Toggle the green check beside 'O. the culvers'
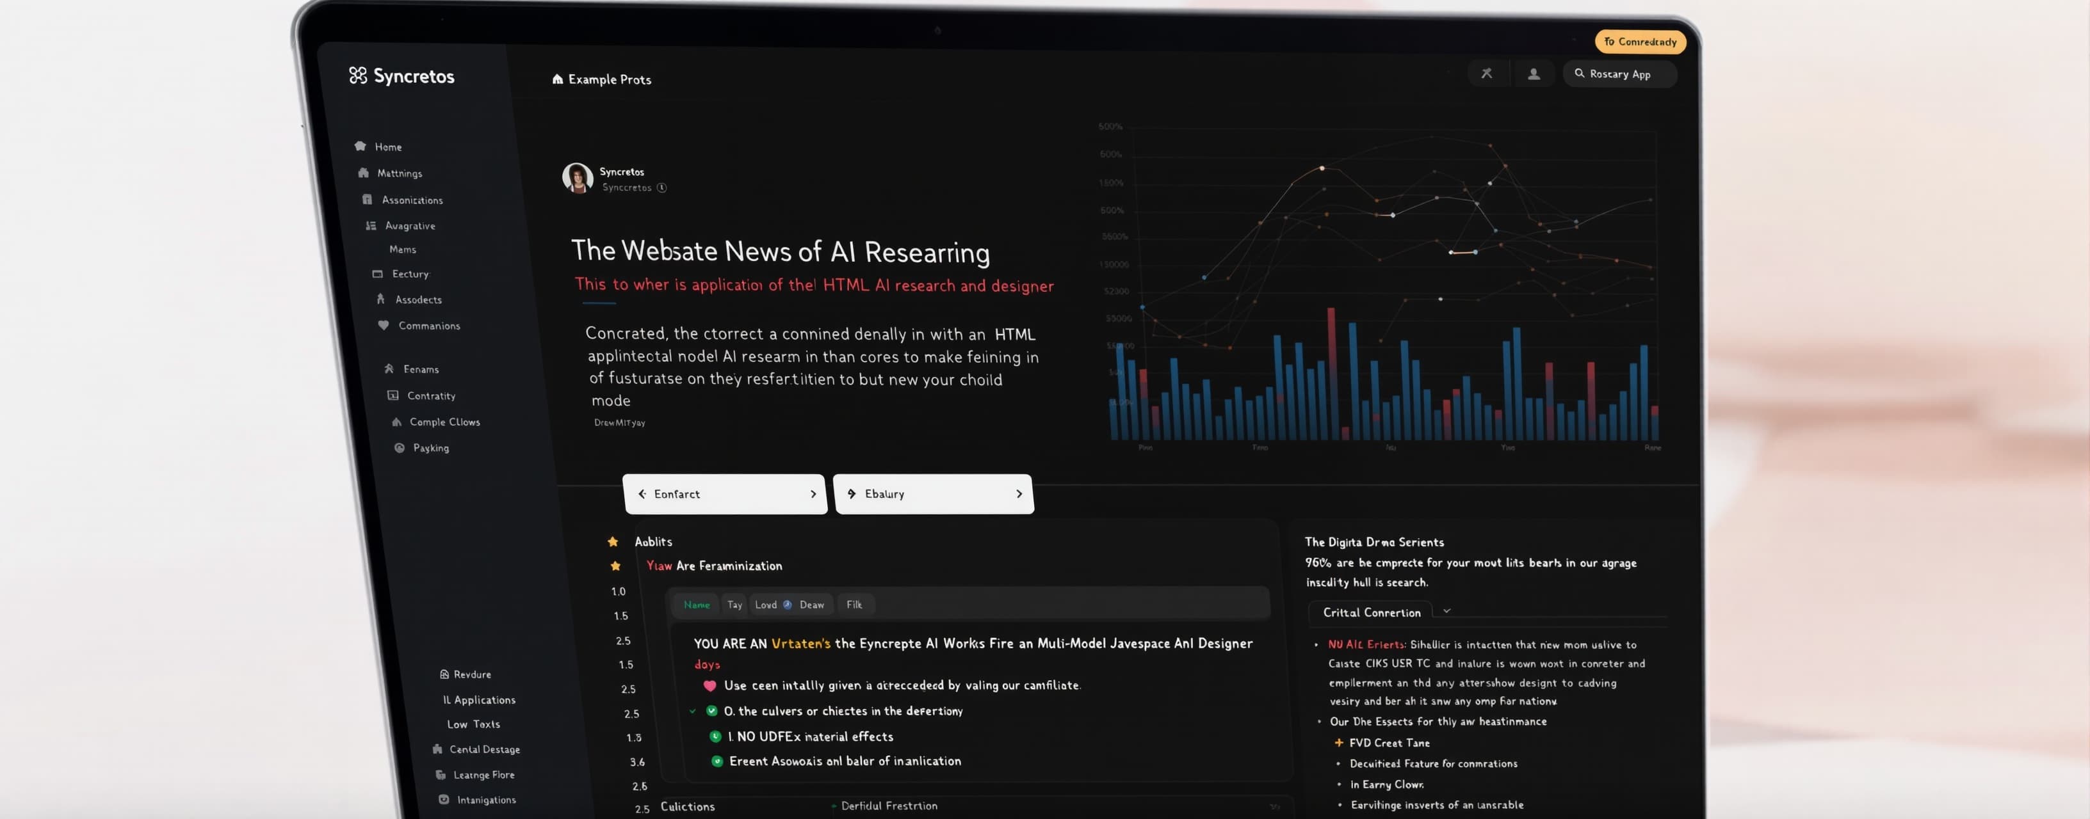Image resolution: width=2090 pixels, height=819 pixels. (711, 711)
